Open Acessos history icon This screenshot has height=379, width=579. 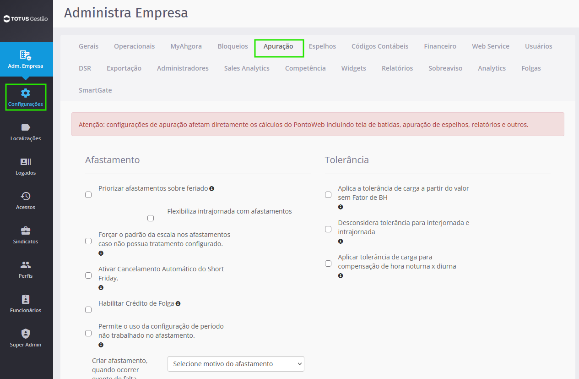pyautogui.click(x=26, y=196)
